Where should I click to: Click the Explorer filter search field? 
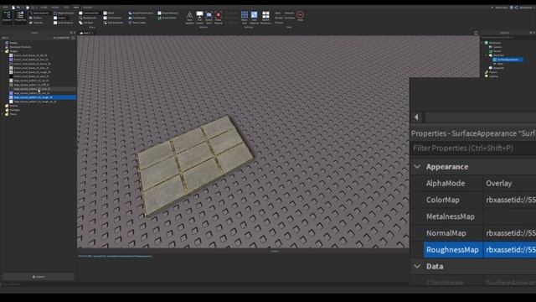coord(508,37)
